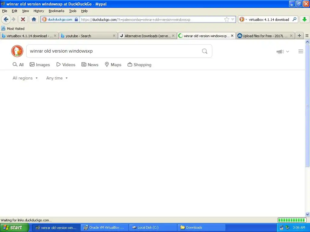Click the forward arrow navigation button

13,19
